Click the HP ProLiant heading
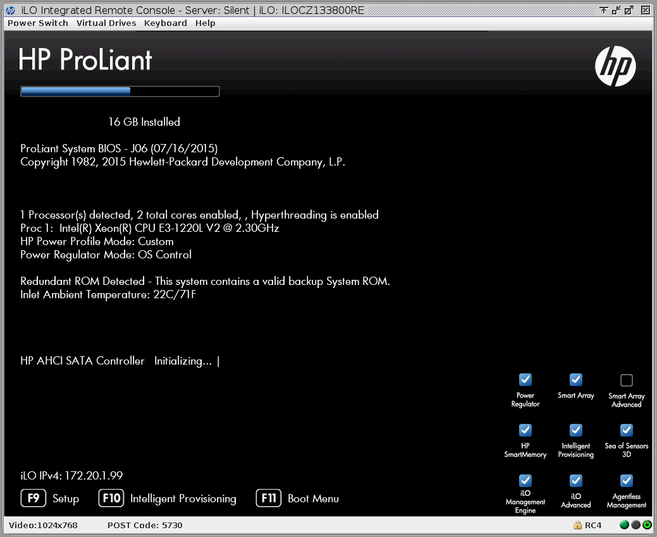 85,59
